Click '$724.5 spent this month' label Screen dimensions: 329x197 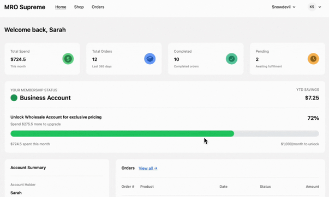pos(30,144)
